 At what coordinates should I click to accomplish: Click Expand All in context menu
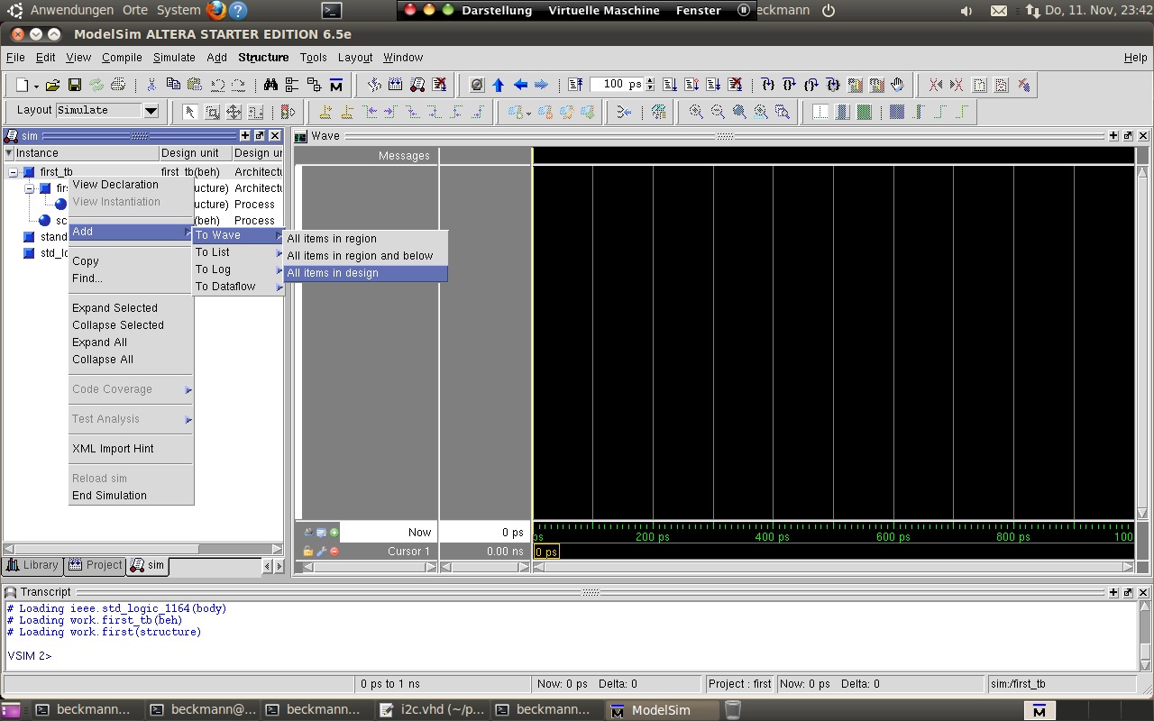click(x=131, y=342)
